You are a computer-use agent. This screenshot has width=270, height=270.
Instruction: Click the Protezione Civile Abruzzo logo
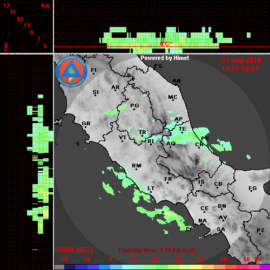tap(71, 71)
